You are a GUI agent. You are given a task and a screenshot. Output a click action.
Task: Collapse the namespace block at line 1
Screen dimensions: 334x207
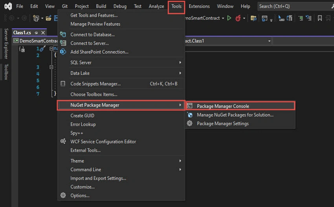click(x=51, y=49)
